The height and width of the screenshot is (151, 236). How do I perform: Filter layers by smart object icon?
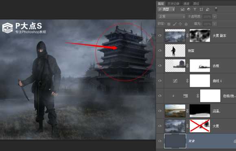point(207,9)
